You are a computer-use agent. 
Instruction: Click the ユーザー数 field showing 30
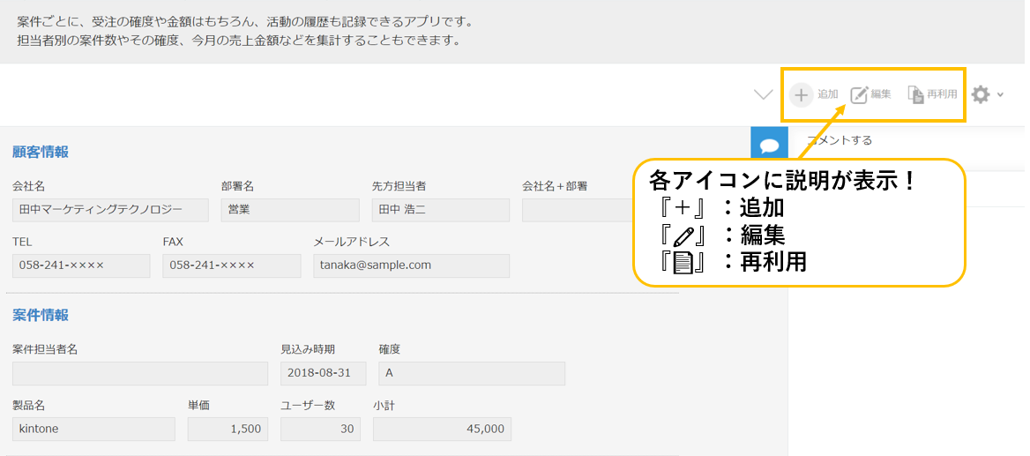pos(320,429)
